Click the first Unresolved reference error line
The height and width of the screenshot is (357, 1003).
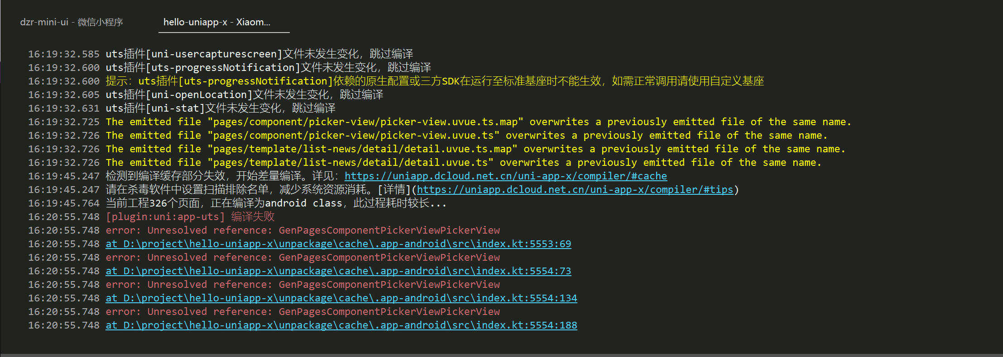coord(303,230)
